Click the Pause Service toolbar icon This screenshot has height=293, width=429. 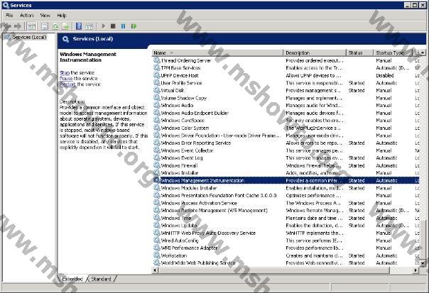click(x=123, y=26)
